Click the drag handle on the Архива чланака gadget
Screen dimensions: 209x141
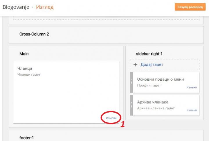131,105
